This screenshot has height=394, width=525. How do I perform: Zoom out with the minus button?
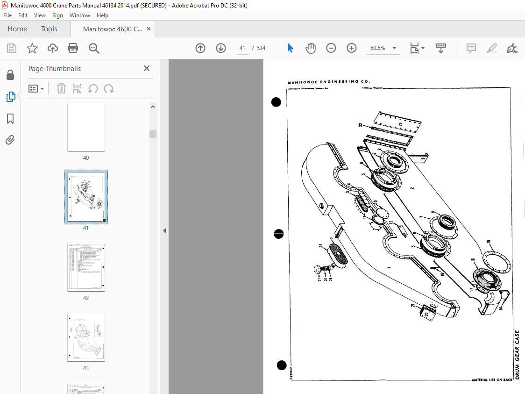point(331,48)
